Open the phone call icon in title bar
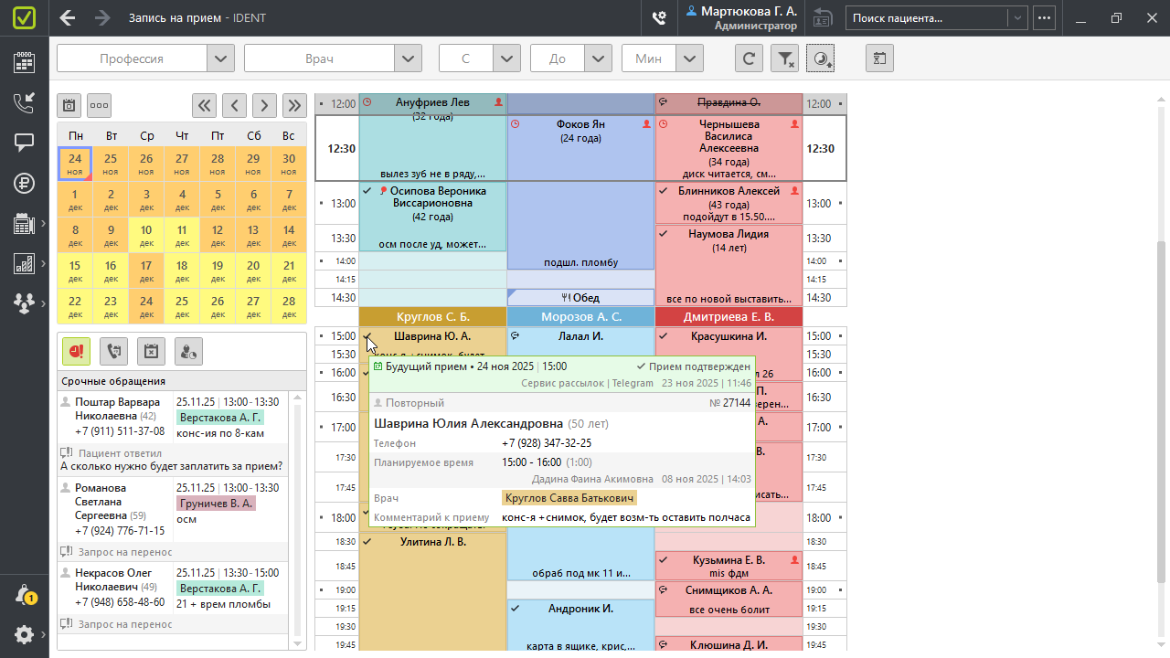 658,18
